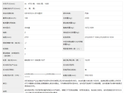
Task: Select seating capacity value 7
Action: (x=25, y=54)
